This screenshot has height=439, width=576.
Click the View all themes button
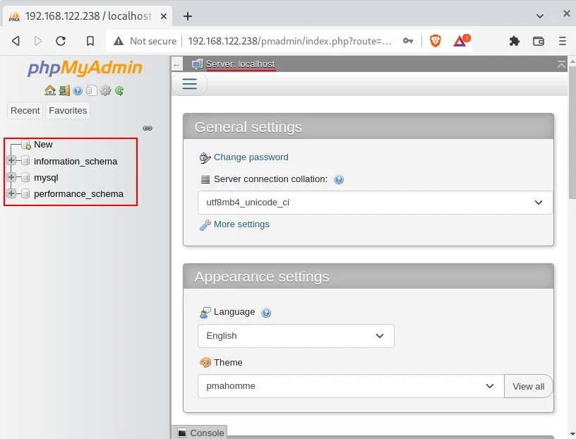coord(528,386)
